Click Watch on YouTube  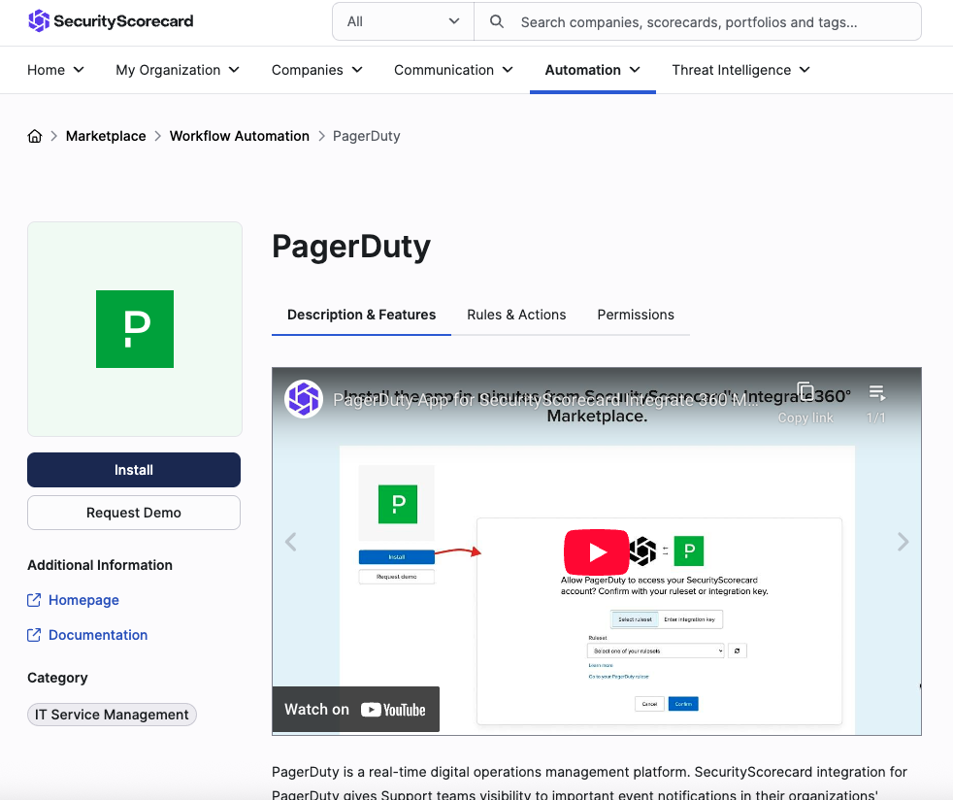click(355, 710)
